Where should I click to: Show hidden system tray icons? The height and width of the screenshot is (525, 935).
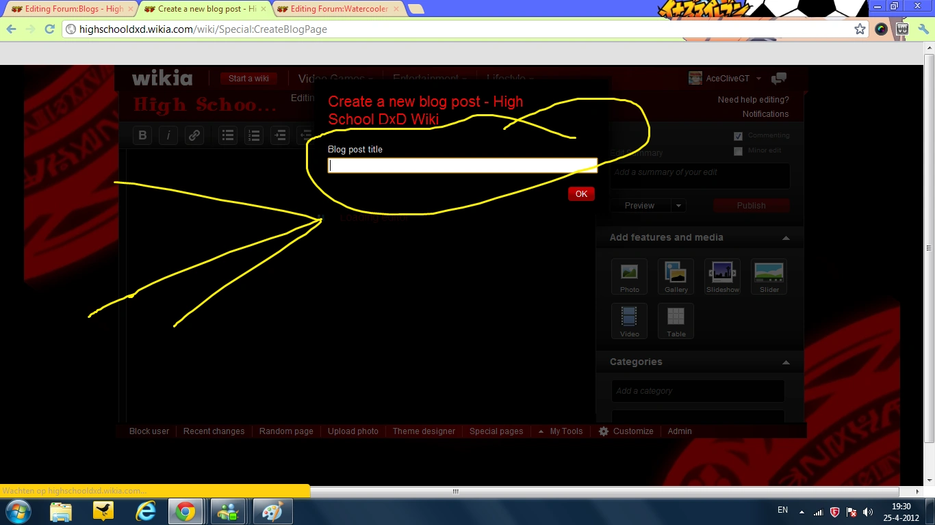pyautogui.click(x=802, y=511)
